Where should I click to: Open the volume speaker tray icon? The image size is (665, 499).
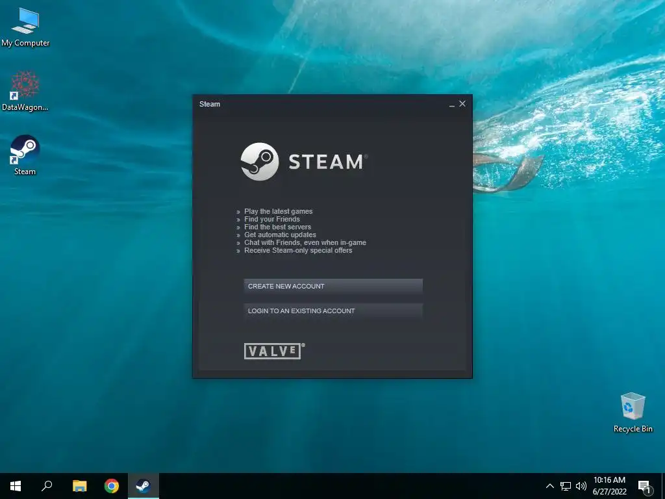click(581, 486)
